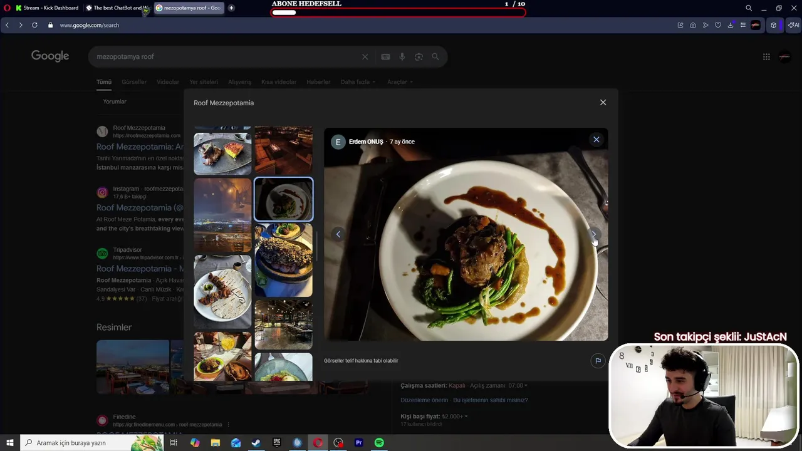
Task: View the skewers on flatbread thumbnail
Action: click(222, 291)
